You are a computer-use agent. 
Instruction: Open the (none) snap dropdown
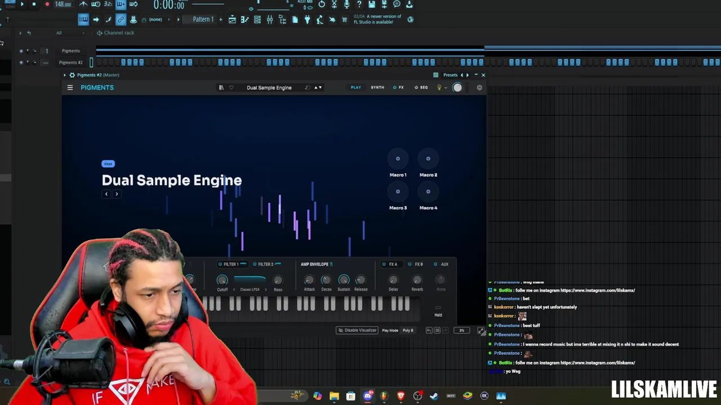tap(155, 20)
